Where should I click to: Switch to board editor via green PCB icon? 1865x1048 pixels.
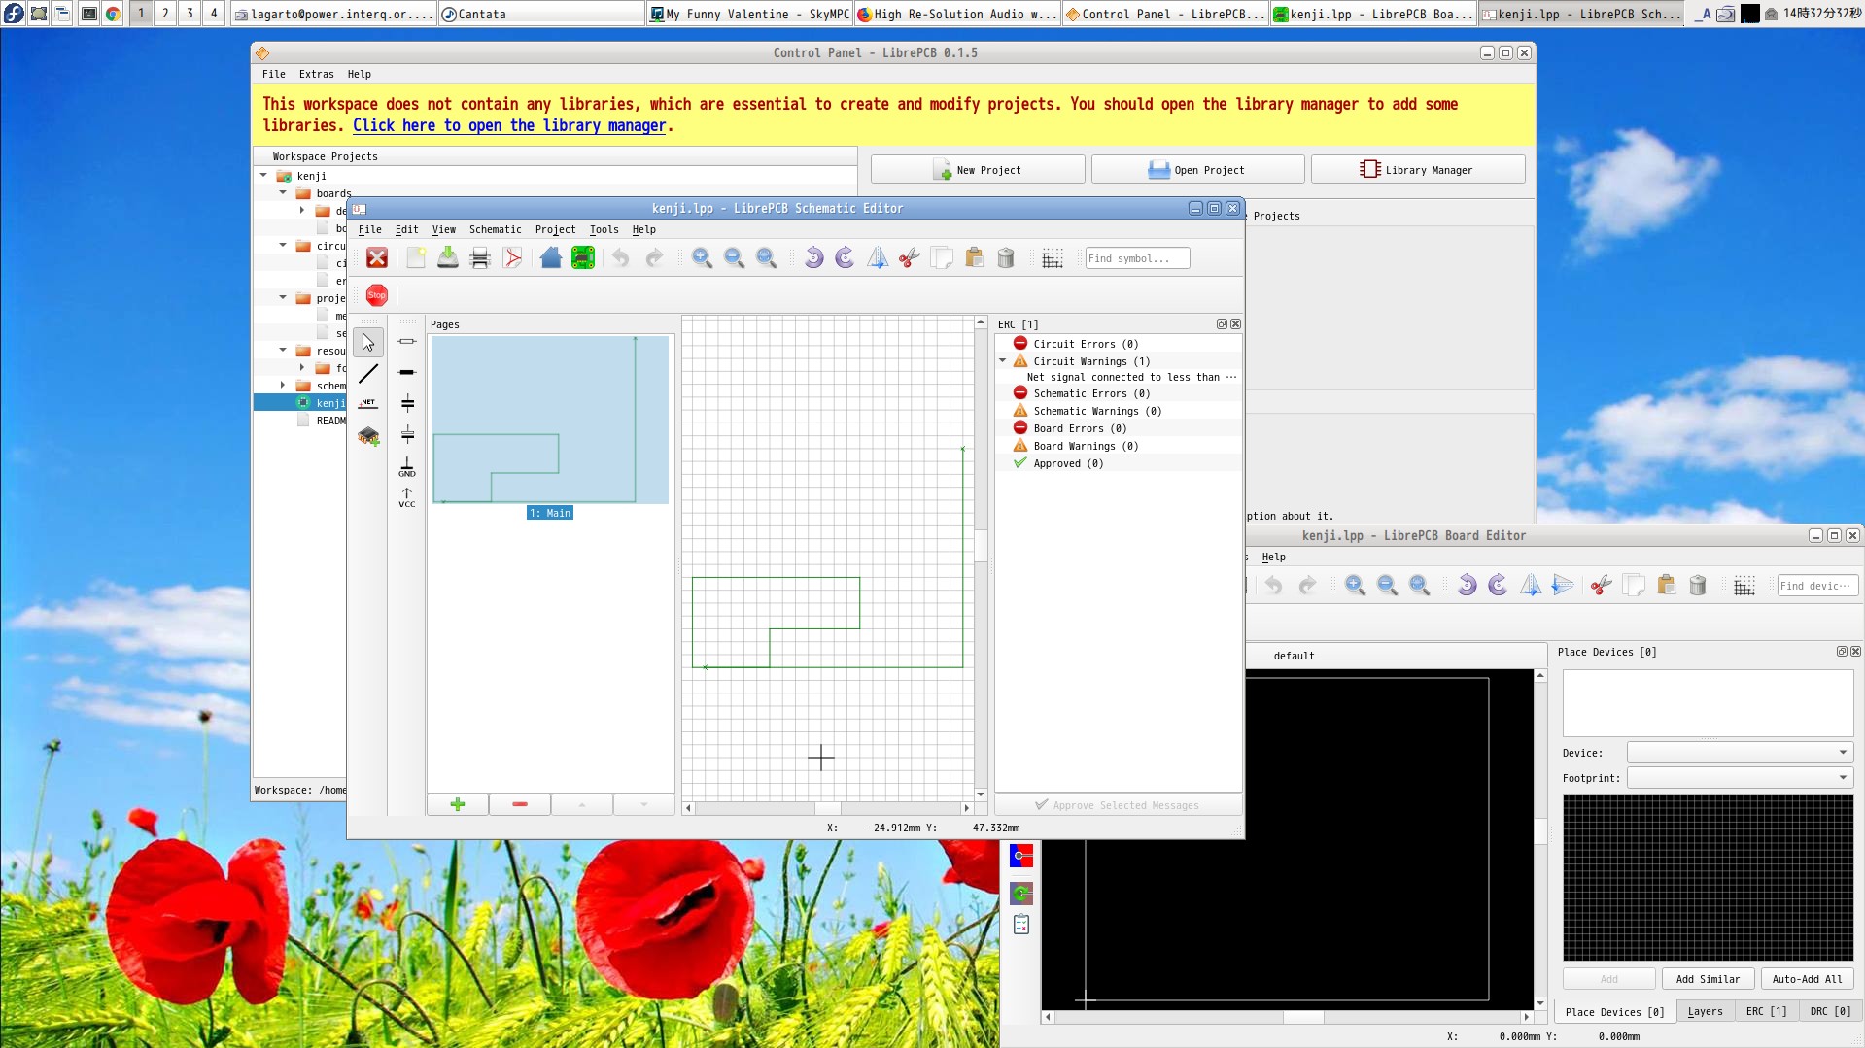click(x=583, y=258)
